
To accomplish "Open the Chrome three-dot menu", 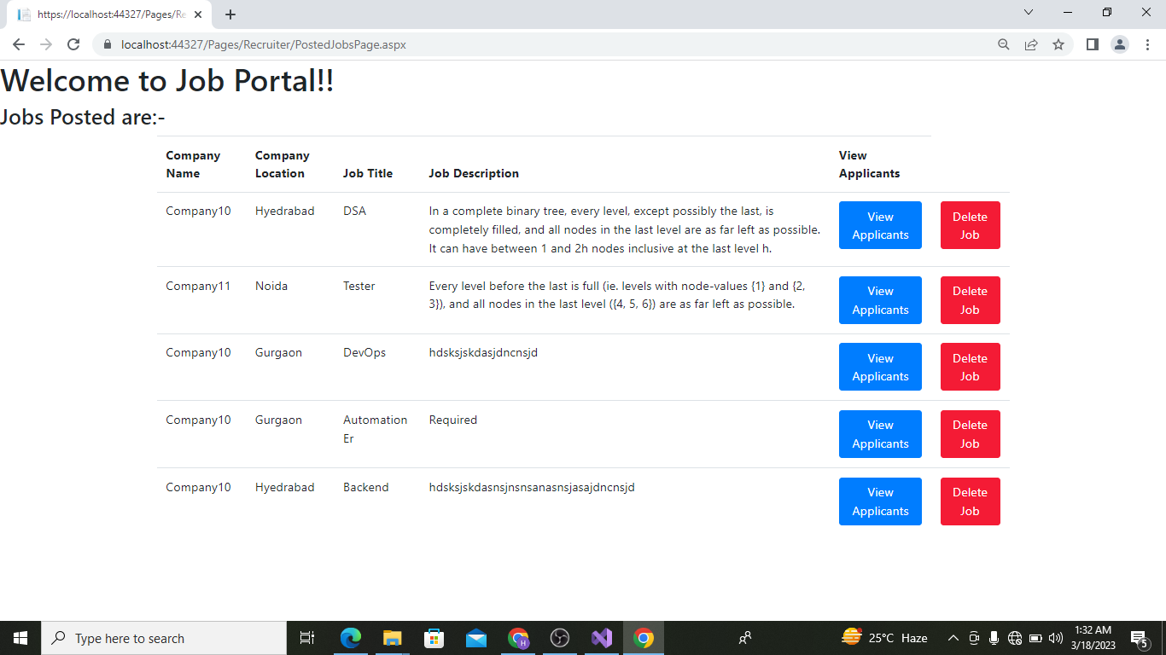I will click(x=1147, y=44).
